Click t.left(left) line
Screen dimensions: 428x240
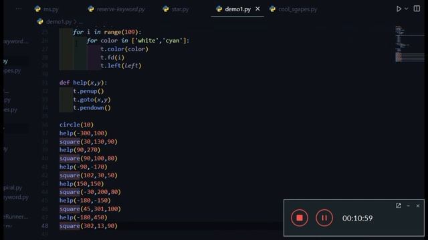121,65
